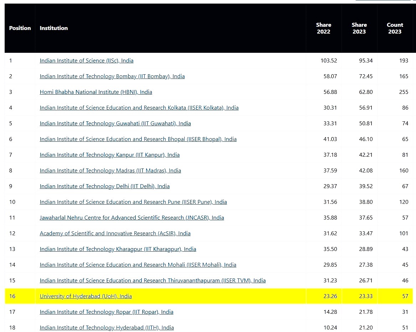Open the IISER Pune institution link

133,202
